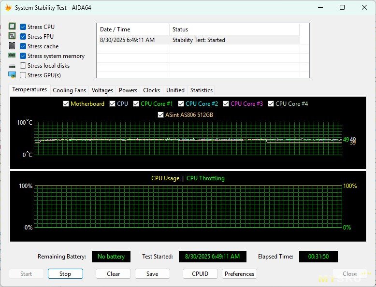
Task: Click the No battery status field
Action: (111, 257)
